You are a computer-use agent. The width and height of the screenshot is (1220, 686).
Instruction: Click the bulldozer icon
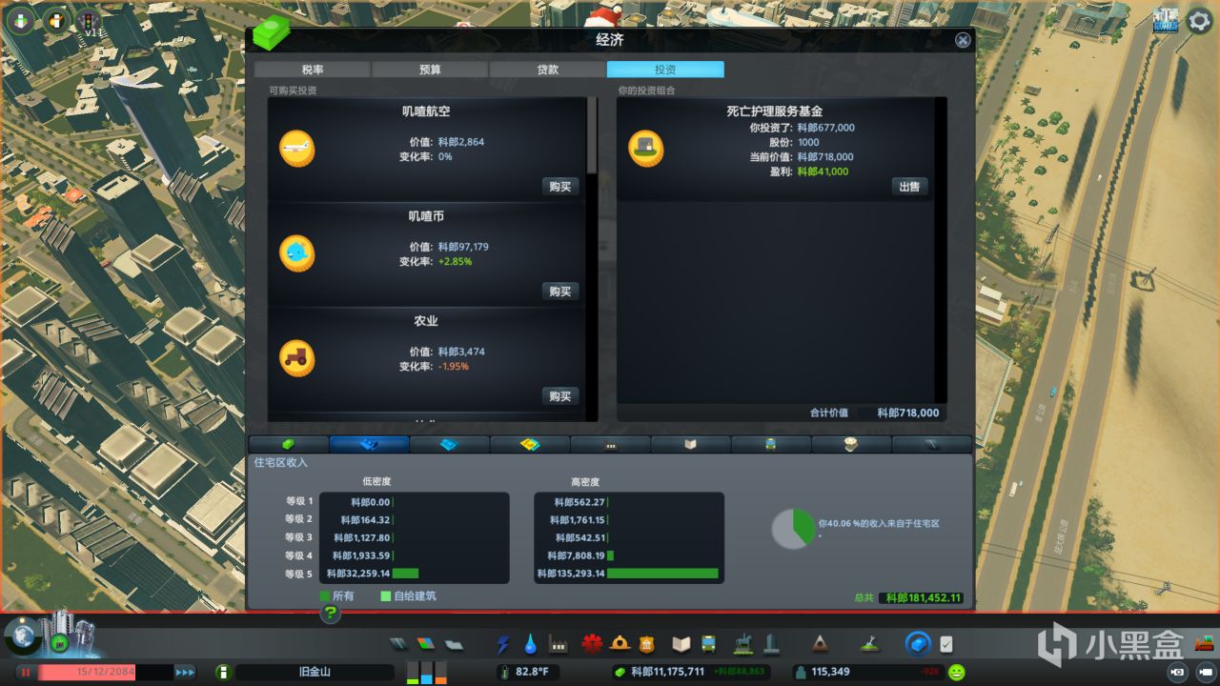[1203, 643]
